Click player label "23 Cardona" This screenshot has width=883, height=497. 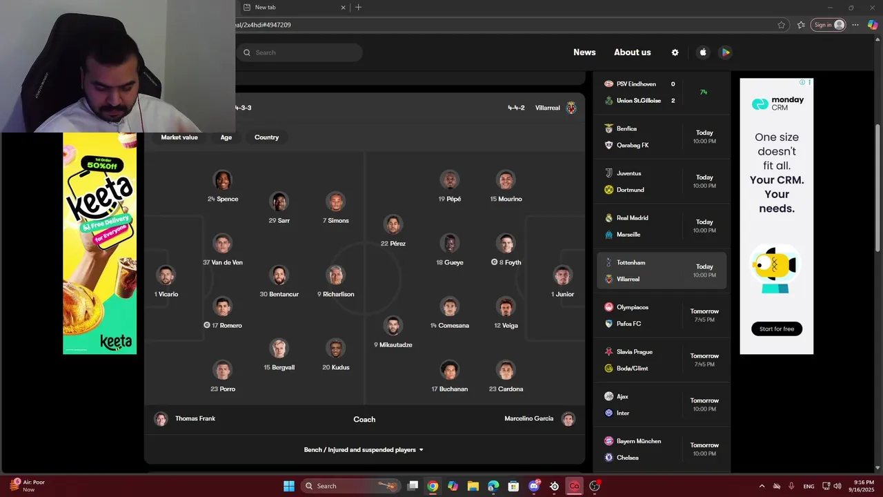(506, 389)
